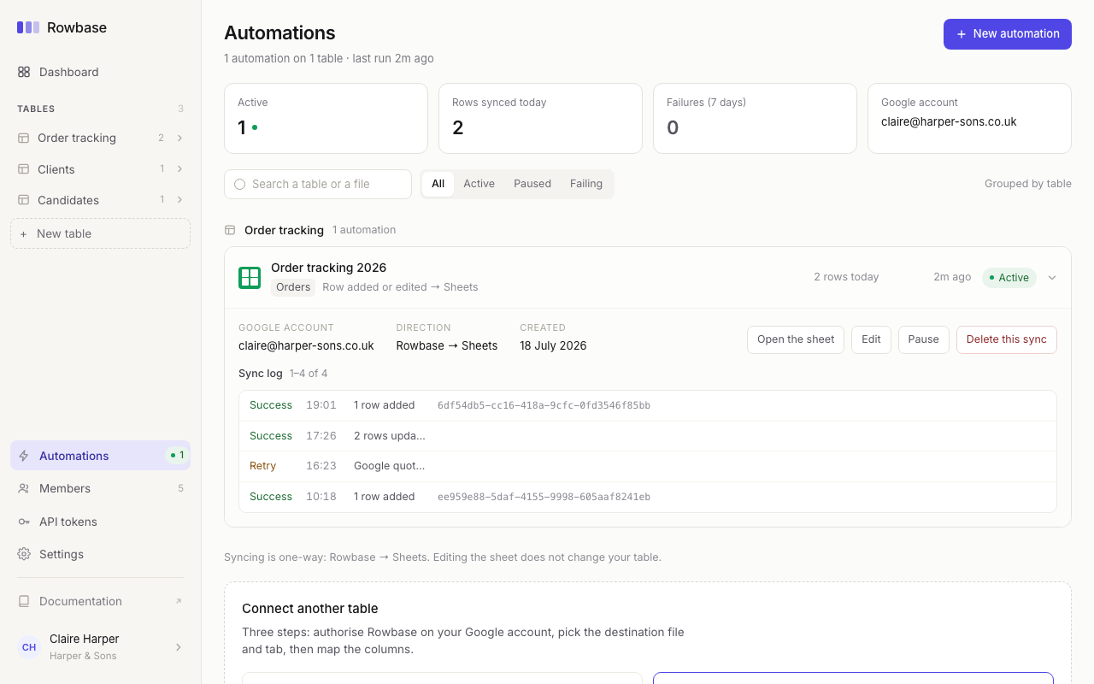
Task: Click the Google account card
Action: 969,118
